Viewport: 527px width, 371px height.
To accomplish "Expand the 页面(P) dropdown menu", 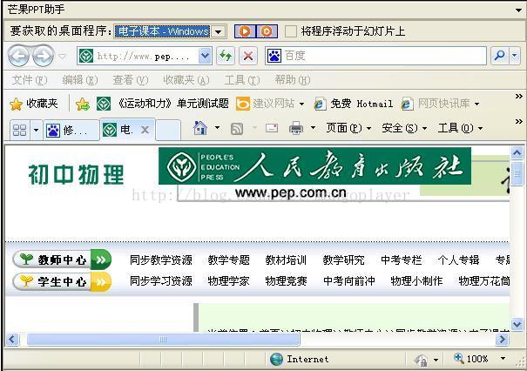I will tap(349, 128).
